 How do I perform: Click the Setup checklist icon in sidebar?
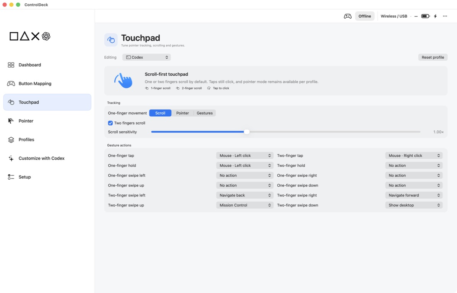coord(11,177)
